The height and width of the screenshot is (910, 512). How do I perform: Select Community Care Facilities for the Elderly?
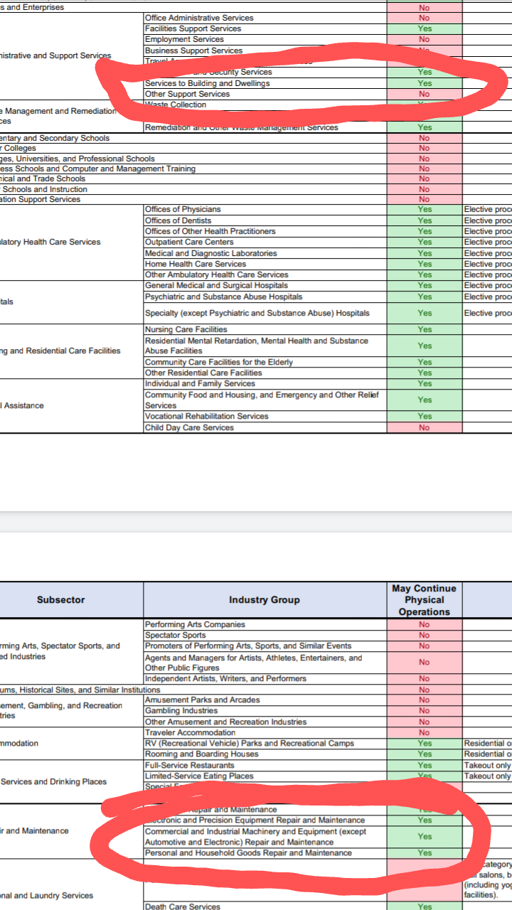tap(265, 362)
